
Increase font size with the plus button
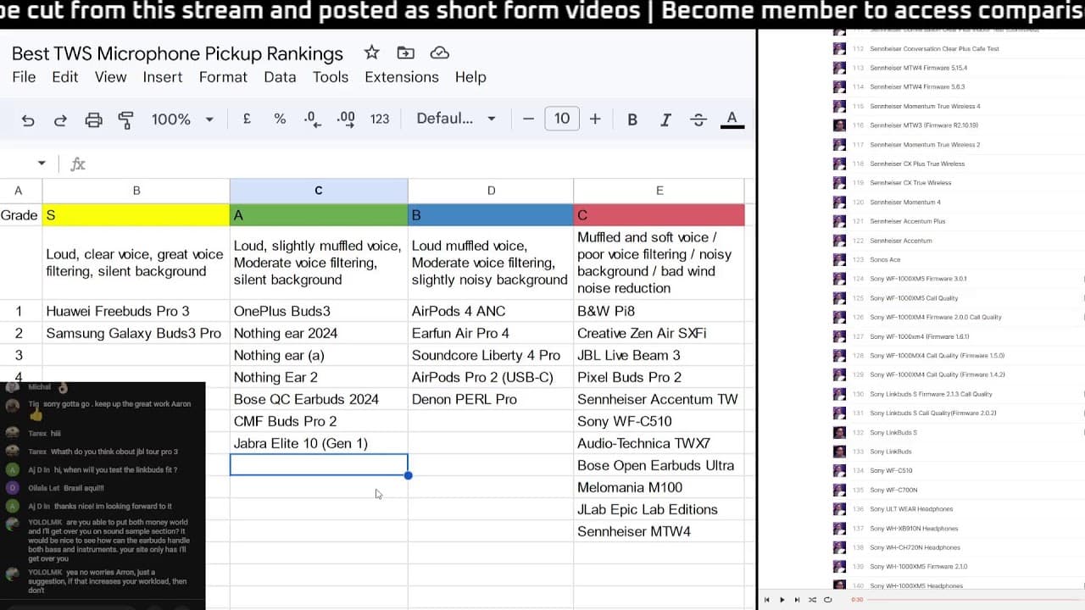point(595,119)
